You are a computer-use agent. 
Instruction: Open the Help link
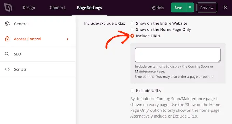coord(158,8)
